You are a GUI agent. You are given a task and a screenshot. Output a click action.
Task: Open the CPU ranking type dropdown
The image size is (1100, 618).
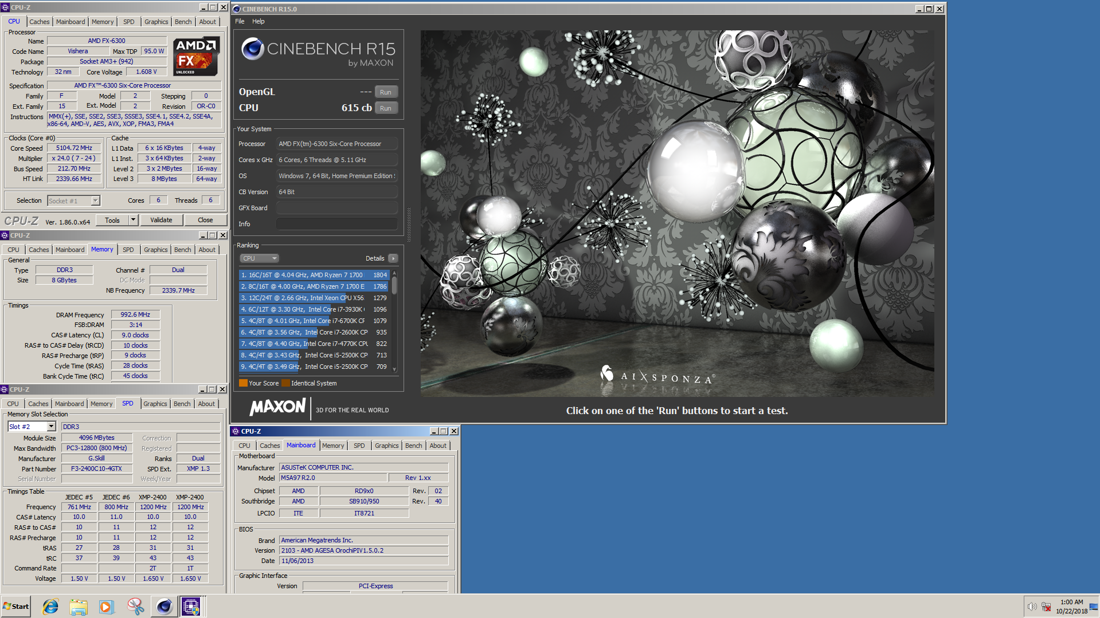tap(259, 258)
